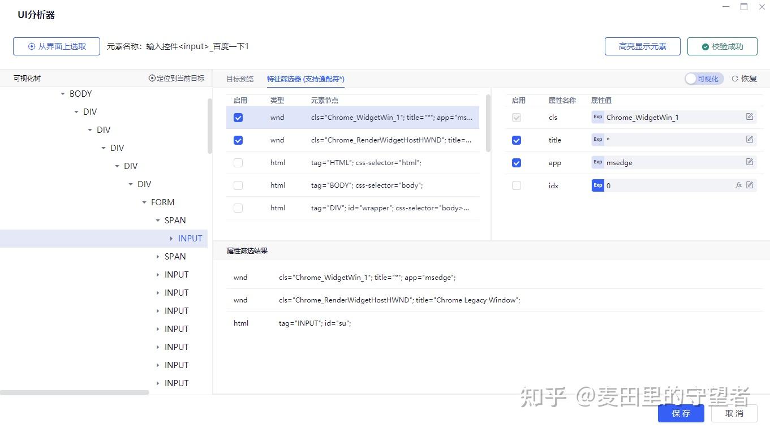Click the edit icon for the idx attribute
770x428 pixels.
click(x=750, y=185)
